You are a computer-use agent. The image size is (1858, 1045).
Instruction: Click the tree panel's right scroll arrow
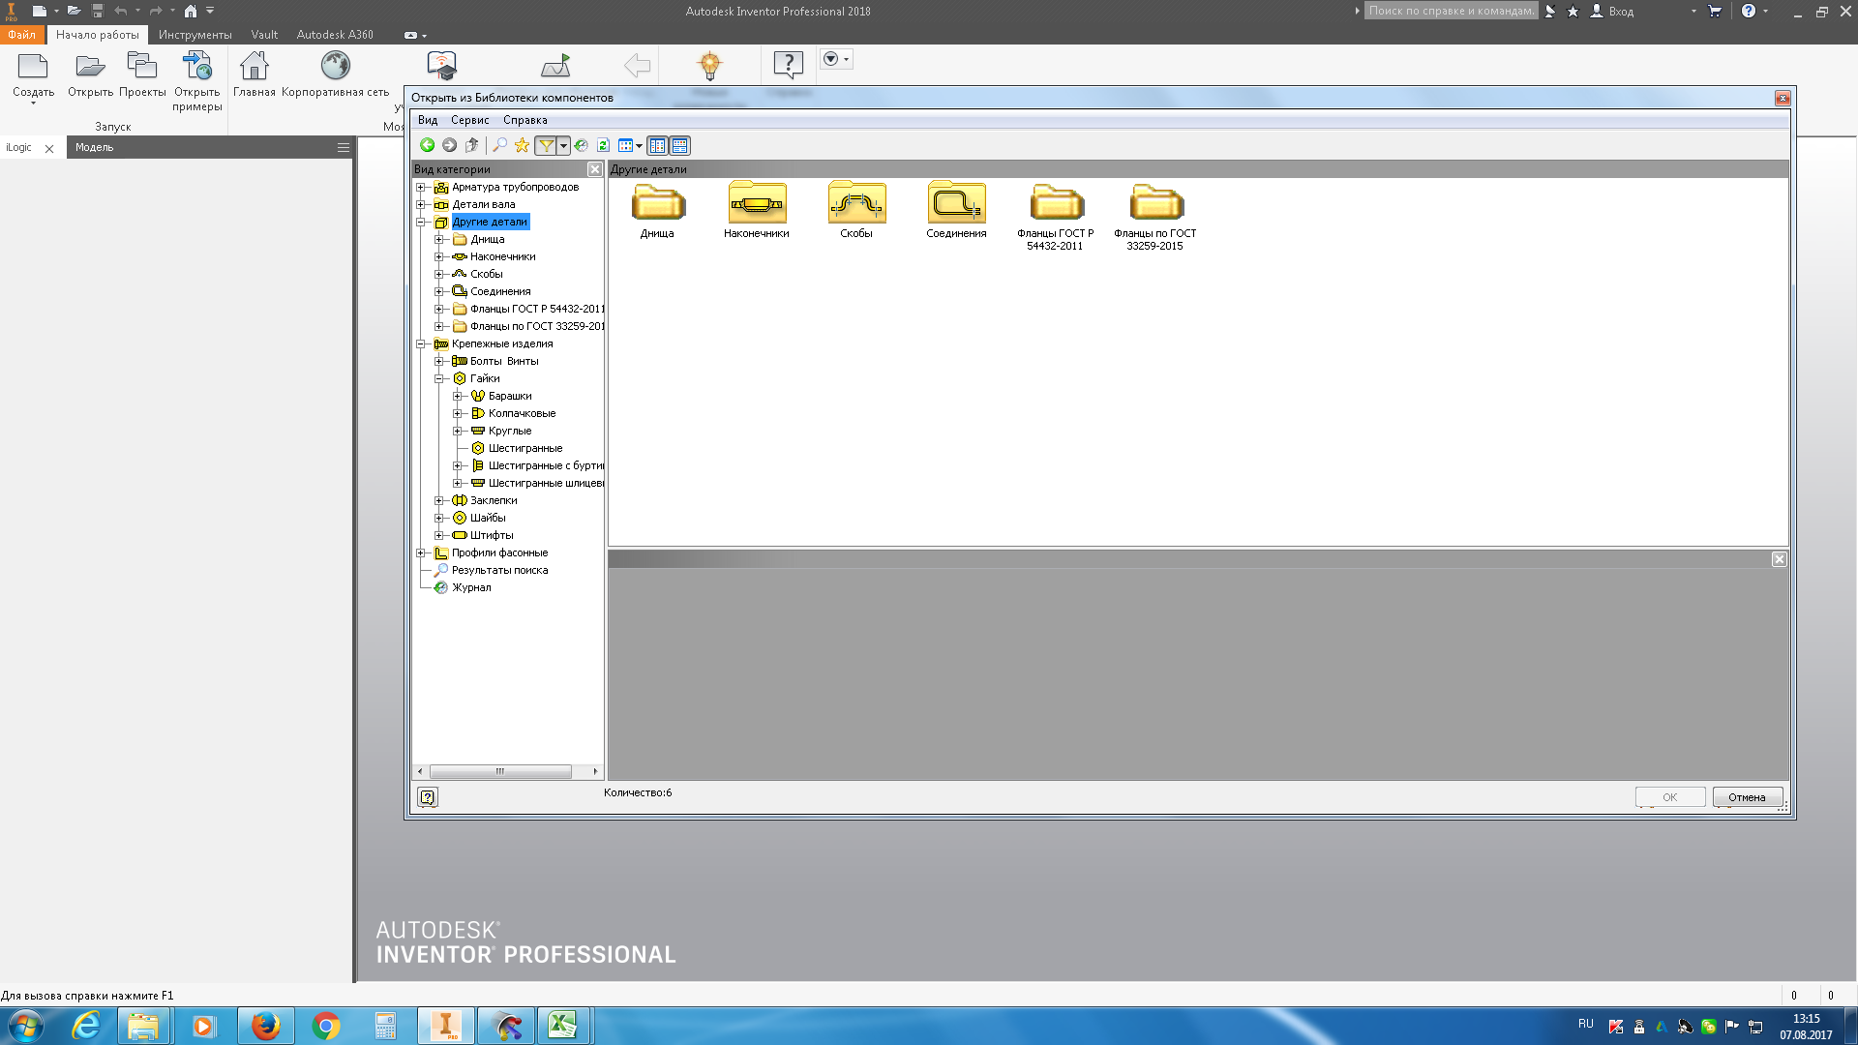[x=595, y=771]
